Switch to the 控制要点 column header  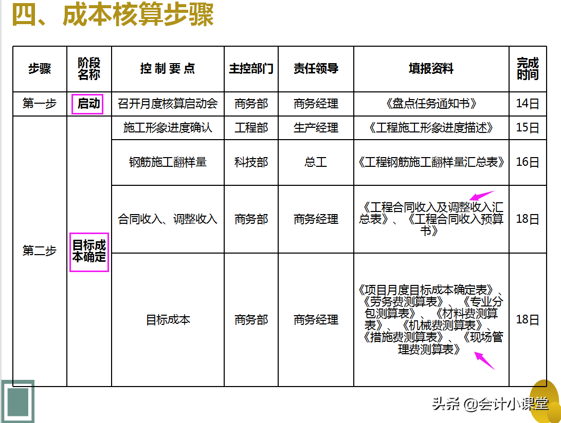(x=168, y=69)
